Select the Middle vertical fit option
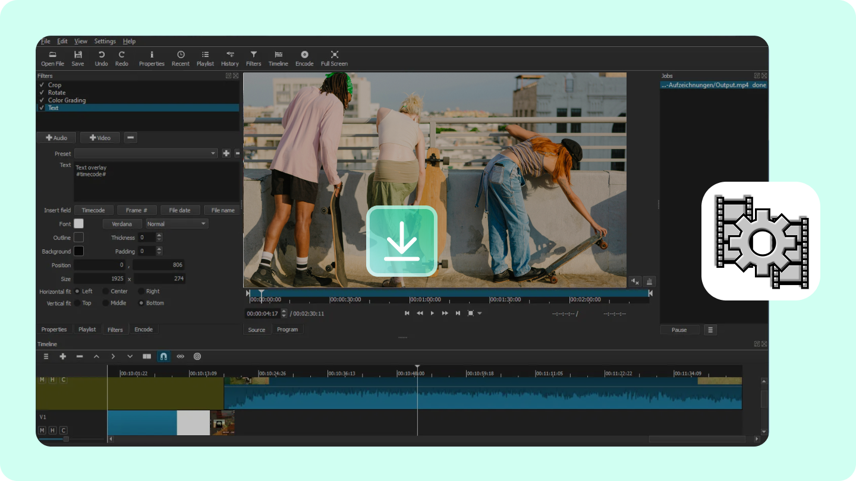 (x=106, y=303)
